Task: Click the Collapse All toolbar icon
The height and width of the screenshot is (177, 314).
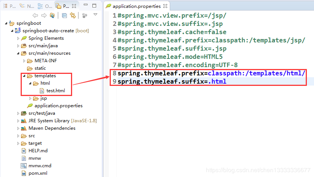Action: tap(64, 15)
